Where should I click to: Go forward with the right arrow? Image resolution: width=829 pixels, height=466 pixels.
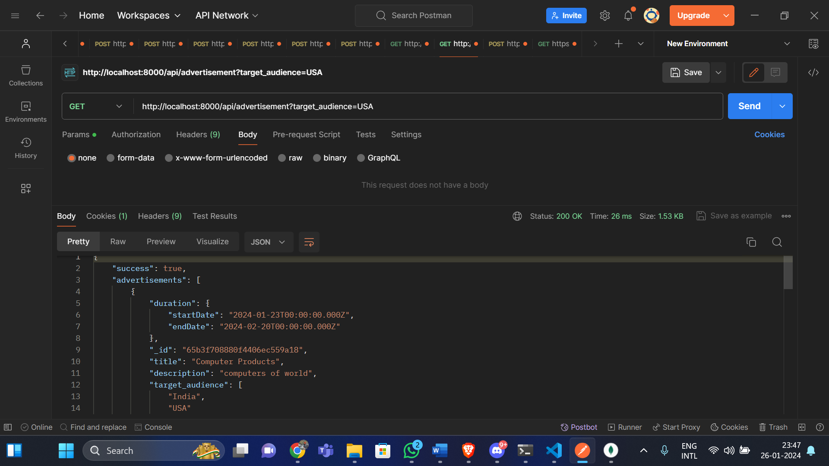pos(63,16)
